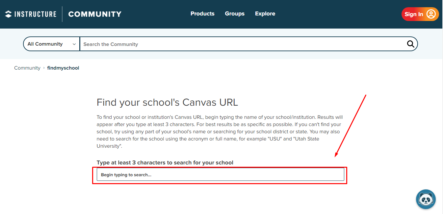Expand the All Community dropdown

52,44
